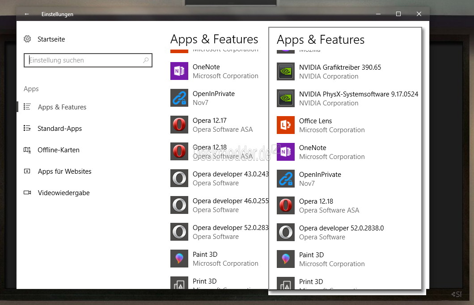Image resolution: width=474 pixels, height=305 pixels.
Task: Minimize the Einstellungen window
Action: (x=378, y=14)
